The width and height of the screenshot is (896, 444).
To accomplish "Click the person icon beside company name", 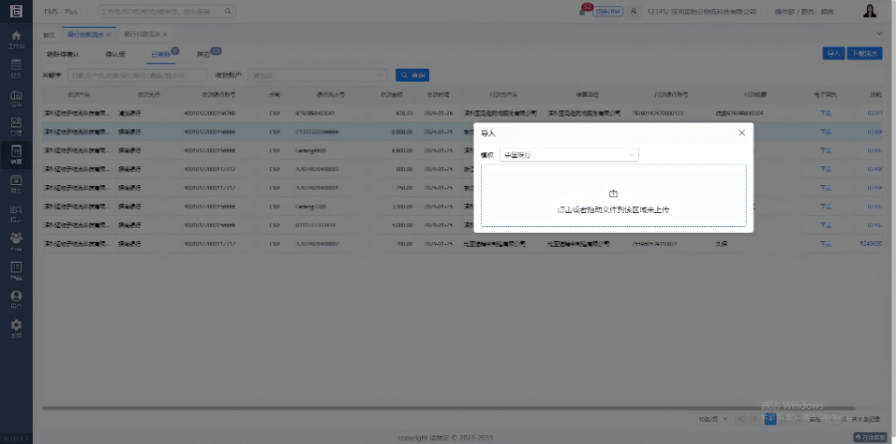I will coord(633,12).
